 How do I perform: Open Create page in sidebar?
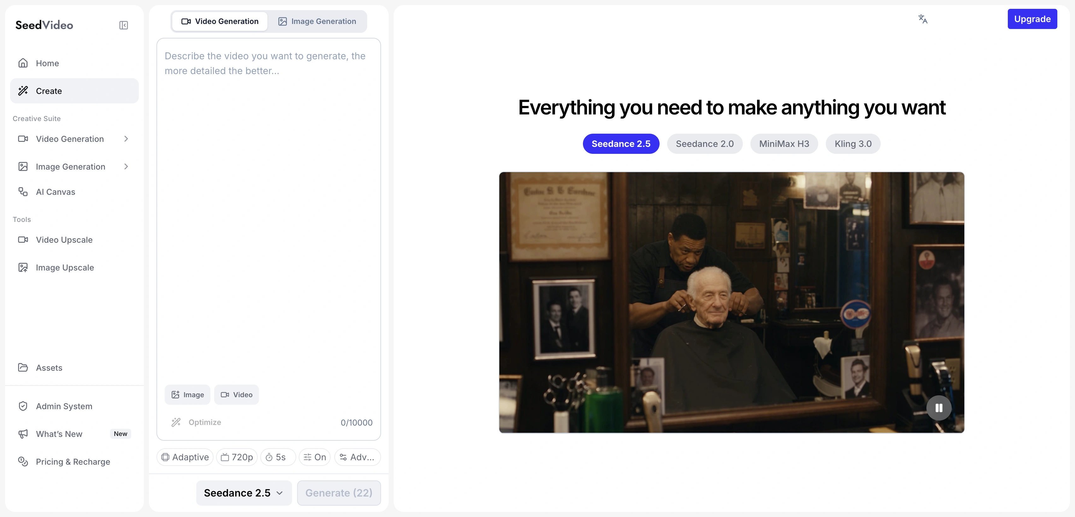tap(74, 91)
